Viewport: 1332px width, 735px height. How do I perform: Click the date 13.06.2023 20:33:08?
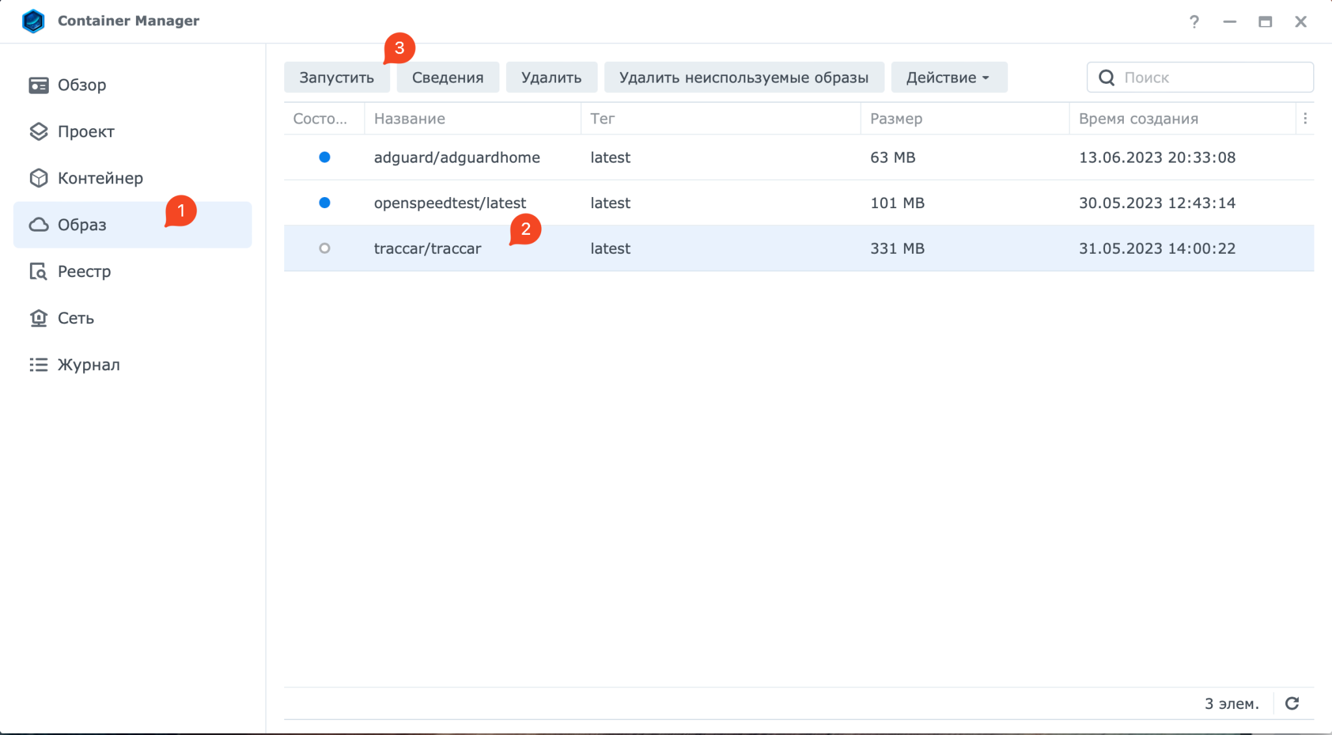click(1157, 157)
